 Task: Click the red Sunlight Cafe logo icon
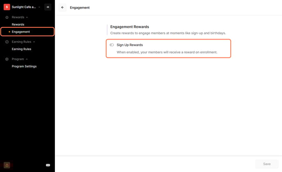click(7, 7)
